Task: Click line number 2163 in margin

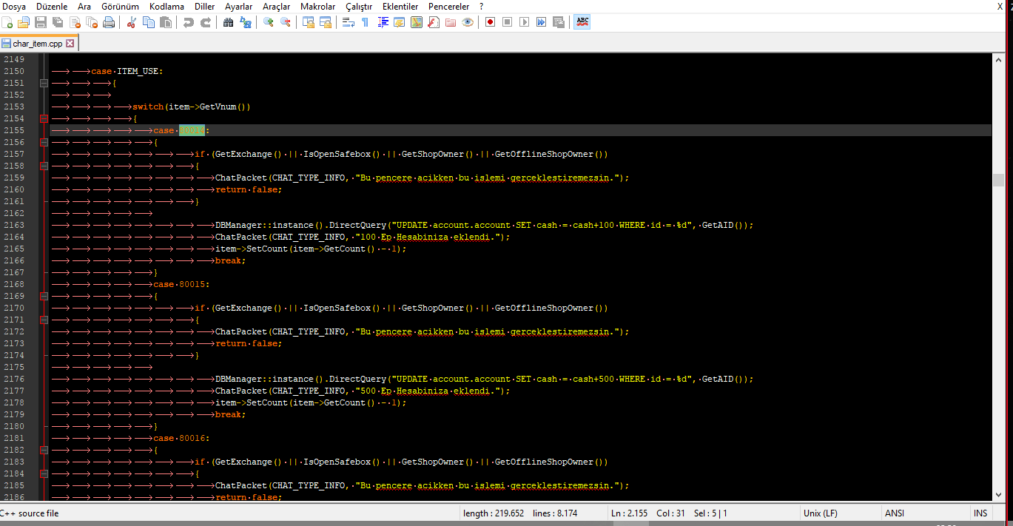Action: pos(14,225)
